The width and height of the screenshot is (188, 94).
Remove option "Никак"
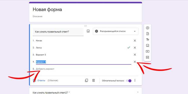click(135, 41)
